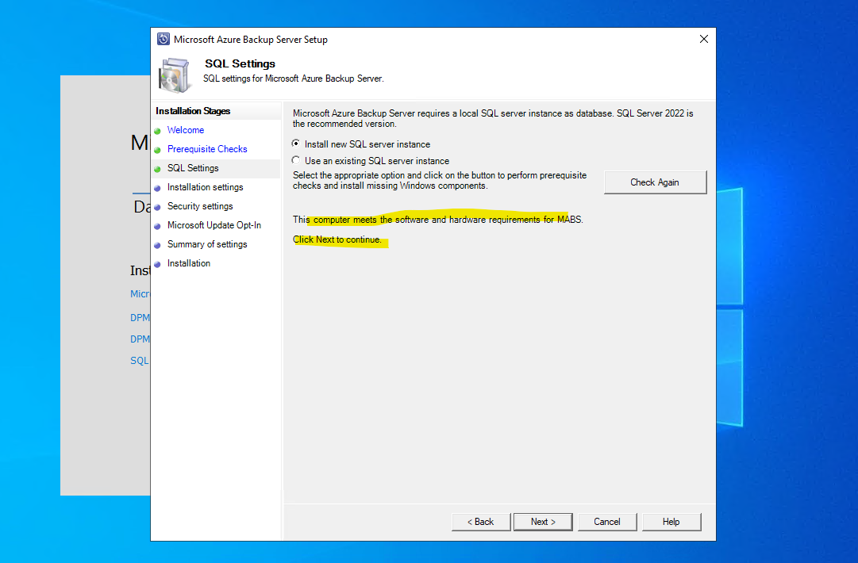The height and width of the screenshot is (563, 858).
Task: Click the Microsoft Azure Backup Server Setup title text
Action: point(251,40)
